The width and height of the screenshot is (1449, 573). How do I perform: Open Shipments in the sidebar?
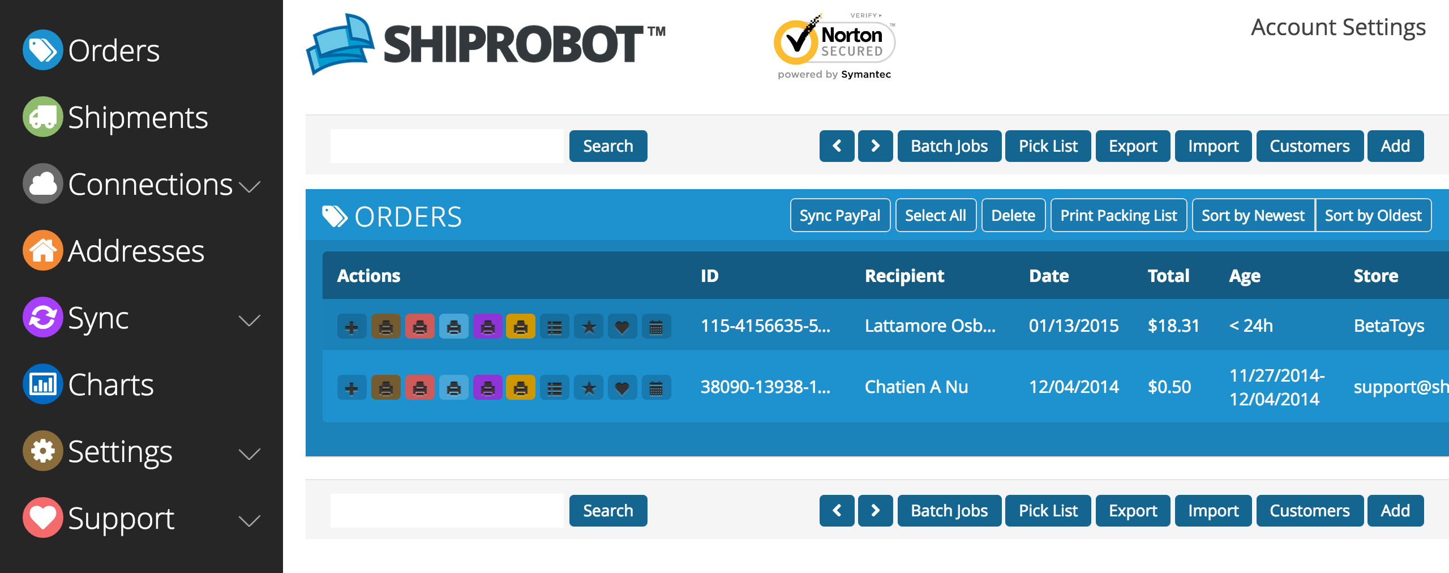point(138,118)
